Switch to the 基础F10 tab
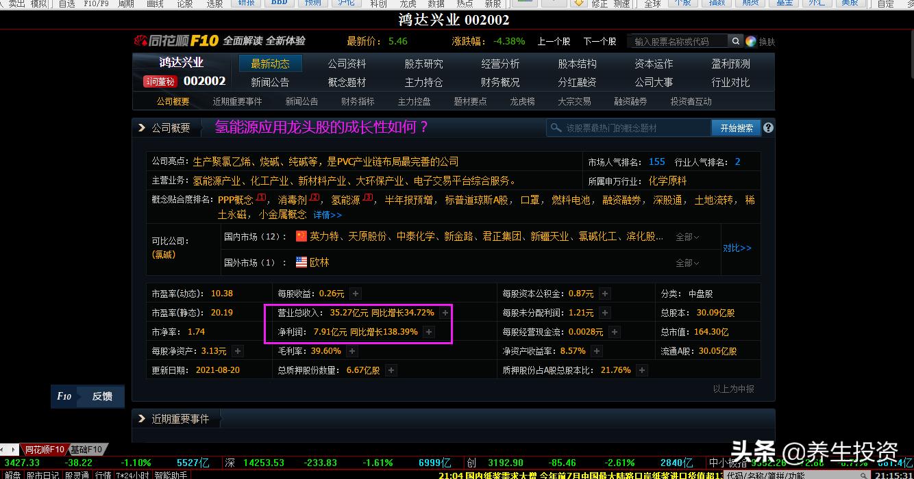 click(x=88, y=450)
